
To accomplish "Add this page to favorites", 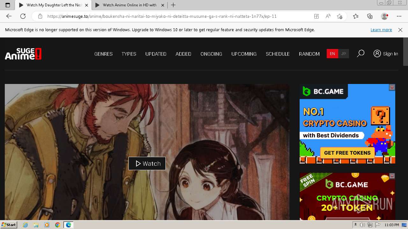I will tap(339, 16).
